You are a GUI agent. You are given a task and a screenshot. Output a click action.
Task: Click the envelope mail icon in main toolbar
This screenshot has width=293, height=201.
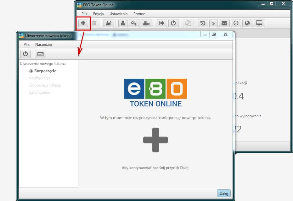[224, 23]
